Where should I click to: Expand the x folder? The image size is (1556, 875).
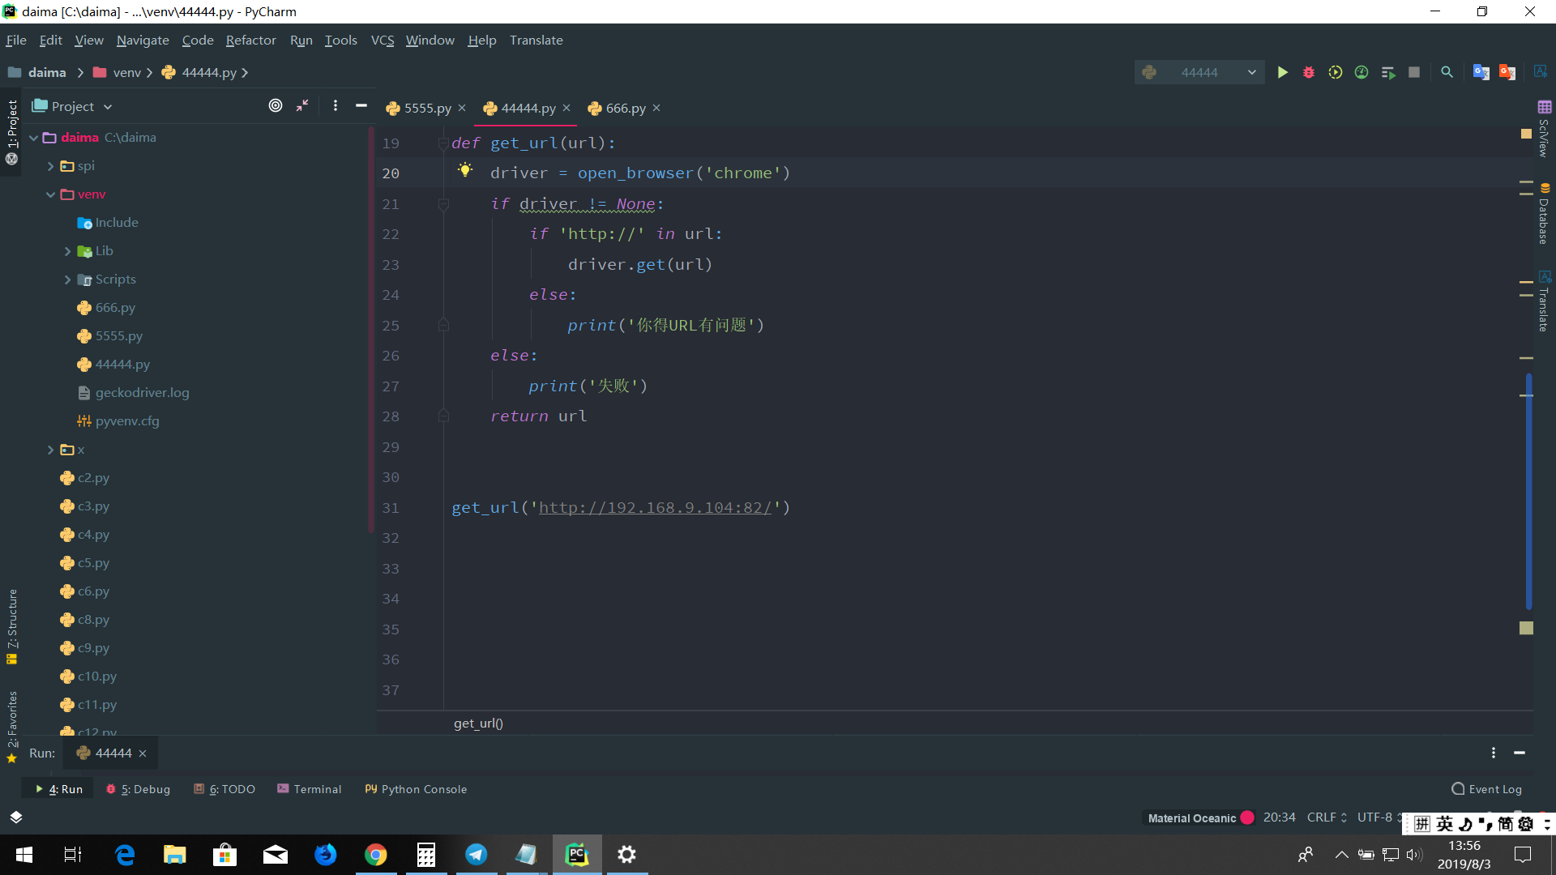click(x=50, y=450)
